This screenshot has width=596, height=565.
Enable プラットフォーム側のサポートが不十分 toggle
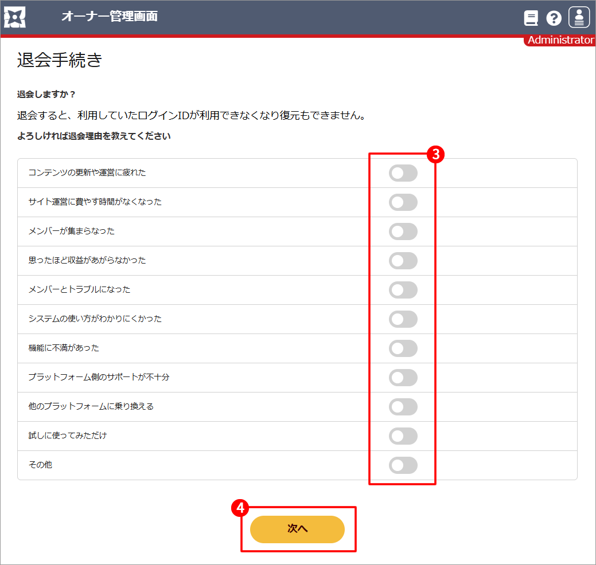(x=403, y=378)
